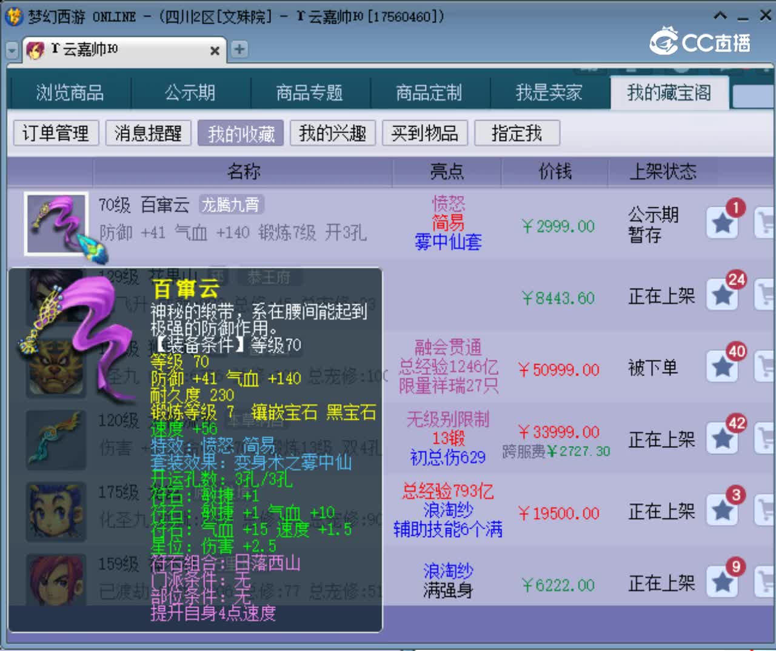The image size is (776, 651).
Task: Open a new tab with plus button
Action: click(240, 49)
